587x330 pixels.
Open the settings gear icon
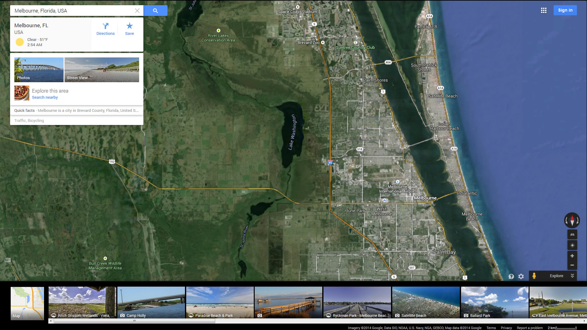pyautogui.click(x=521, y=276)
